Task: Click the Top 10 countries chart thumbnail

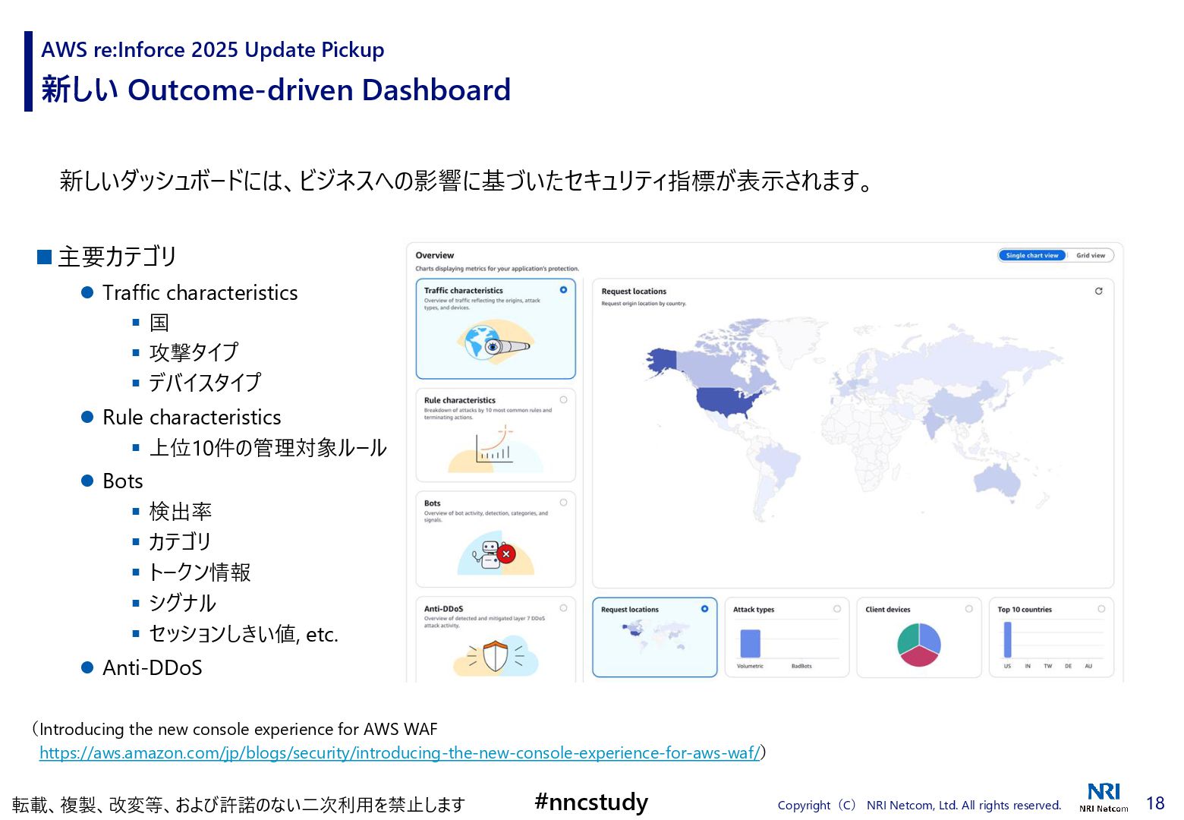Action: [x=1050, y=644]
